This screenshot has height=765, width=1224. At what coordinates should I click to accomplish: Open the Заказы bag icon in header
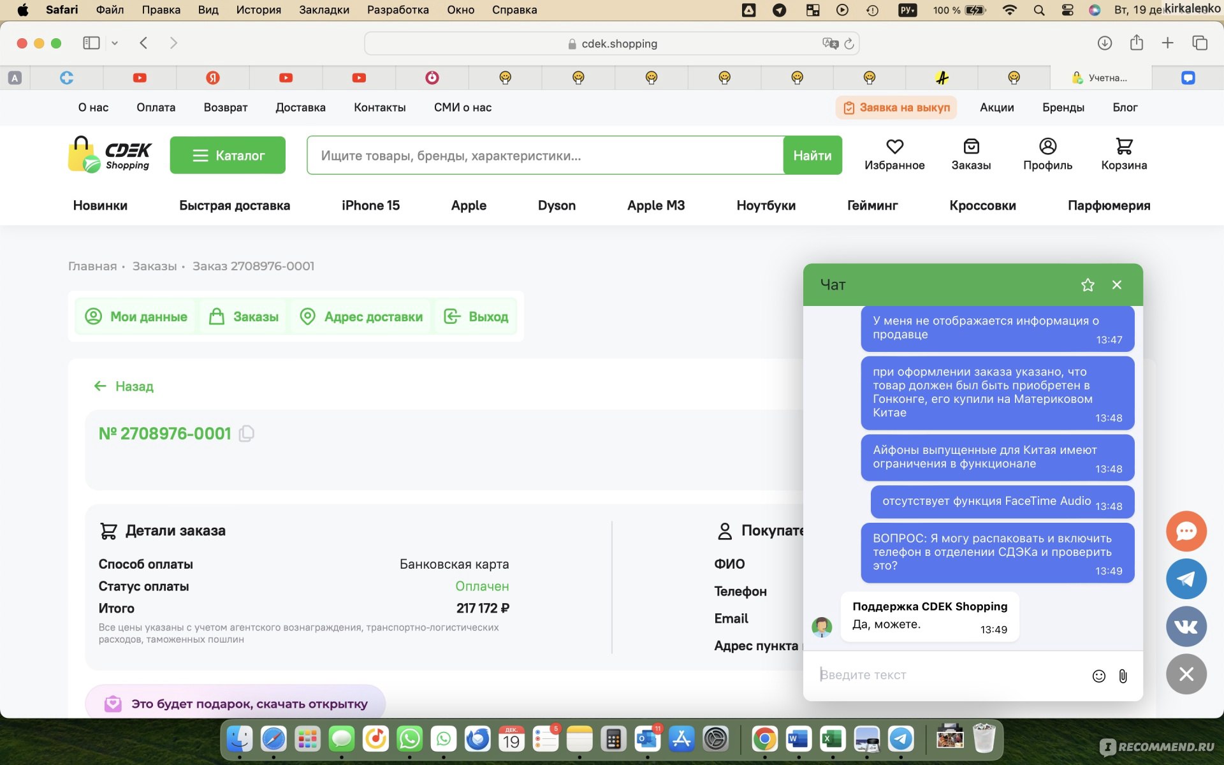click(971, 147)
